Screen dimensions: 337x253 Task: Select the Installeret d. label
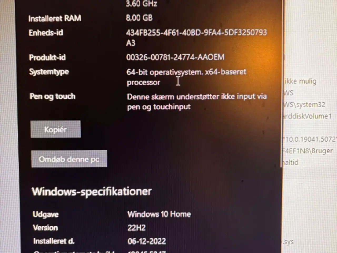pos(54,241)
